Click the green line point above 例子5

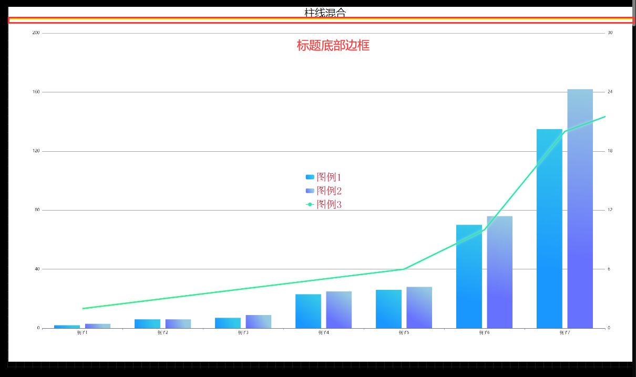pyautogui.click(x=404, y=269)
